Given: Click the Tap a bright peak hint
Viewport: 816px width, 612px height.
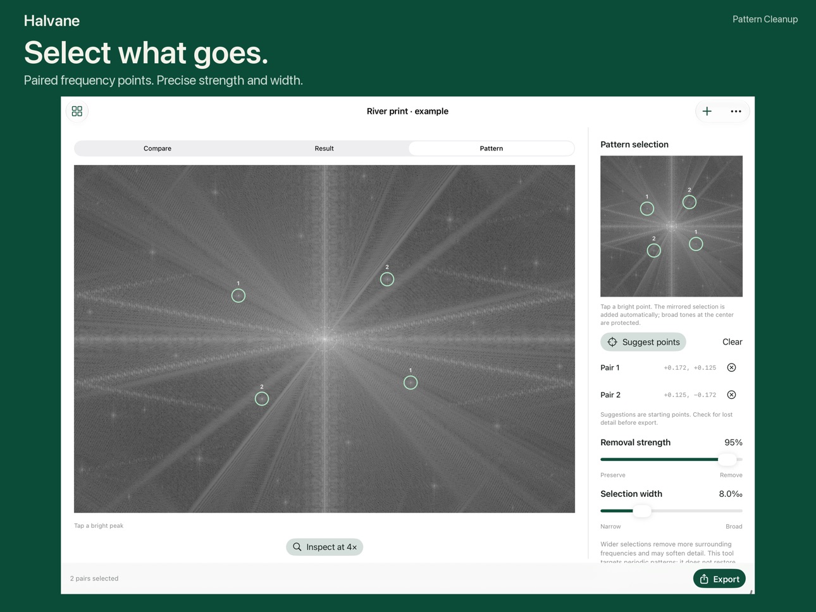Looking at the screenshot, I should [x=99, y=525].
